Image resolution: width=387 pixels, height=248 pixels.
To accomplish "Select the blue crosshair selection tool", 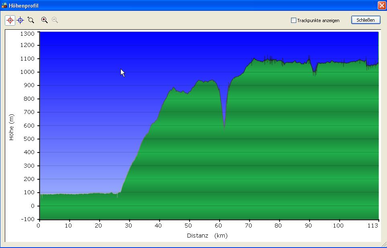I will coord(20,20).
